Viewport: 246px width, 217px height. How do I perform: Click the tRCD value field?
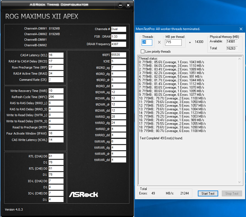(x=56, y=61)
